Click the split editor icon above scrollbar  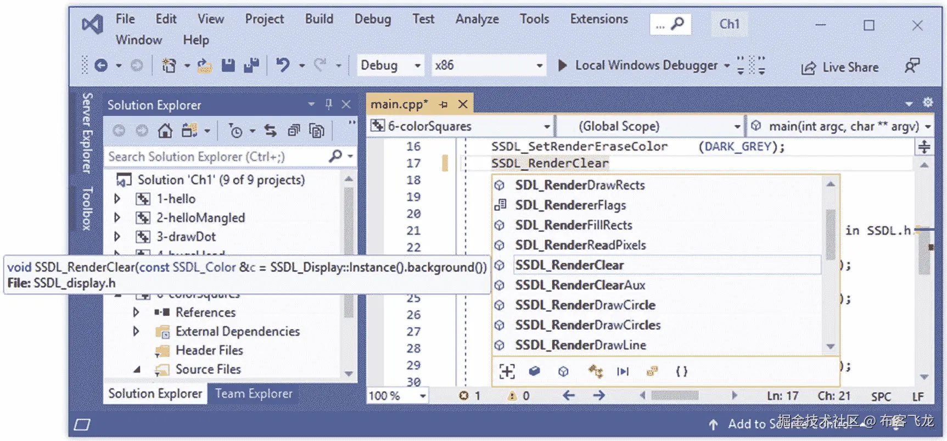coord(924,147)
